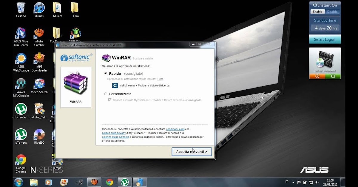Open Chrome from the taskbar
358x187 pixels.
click(109, 182)
